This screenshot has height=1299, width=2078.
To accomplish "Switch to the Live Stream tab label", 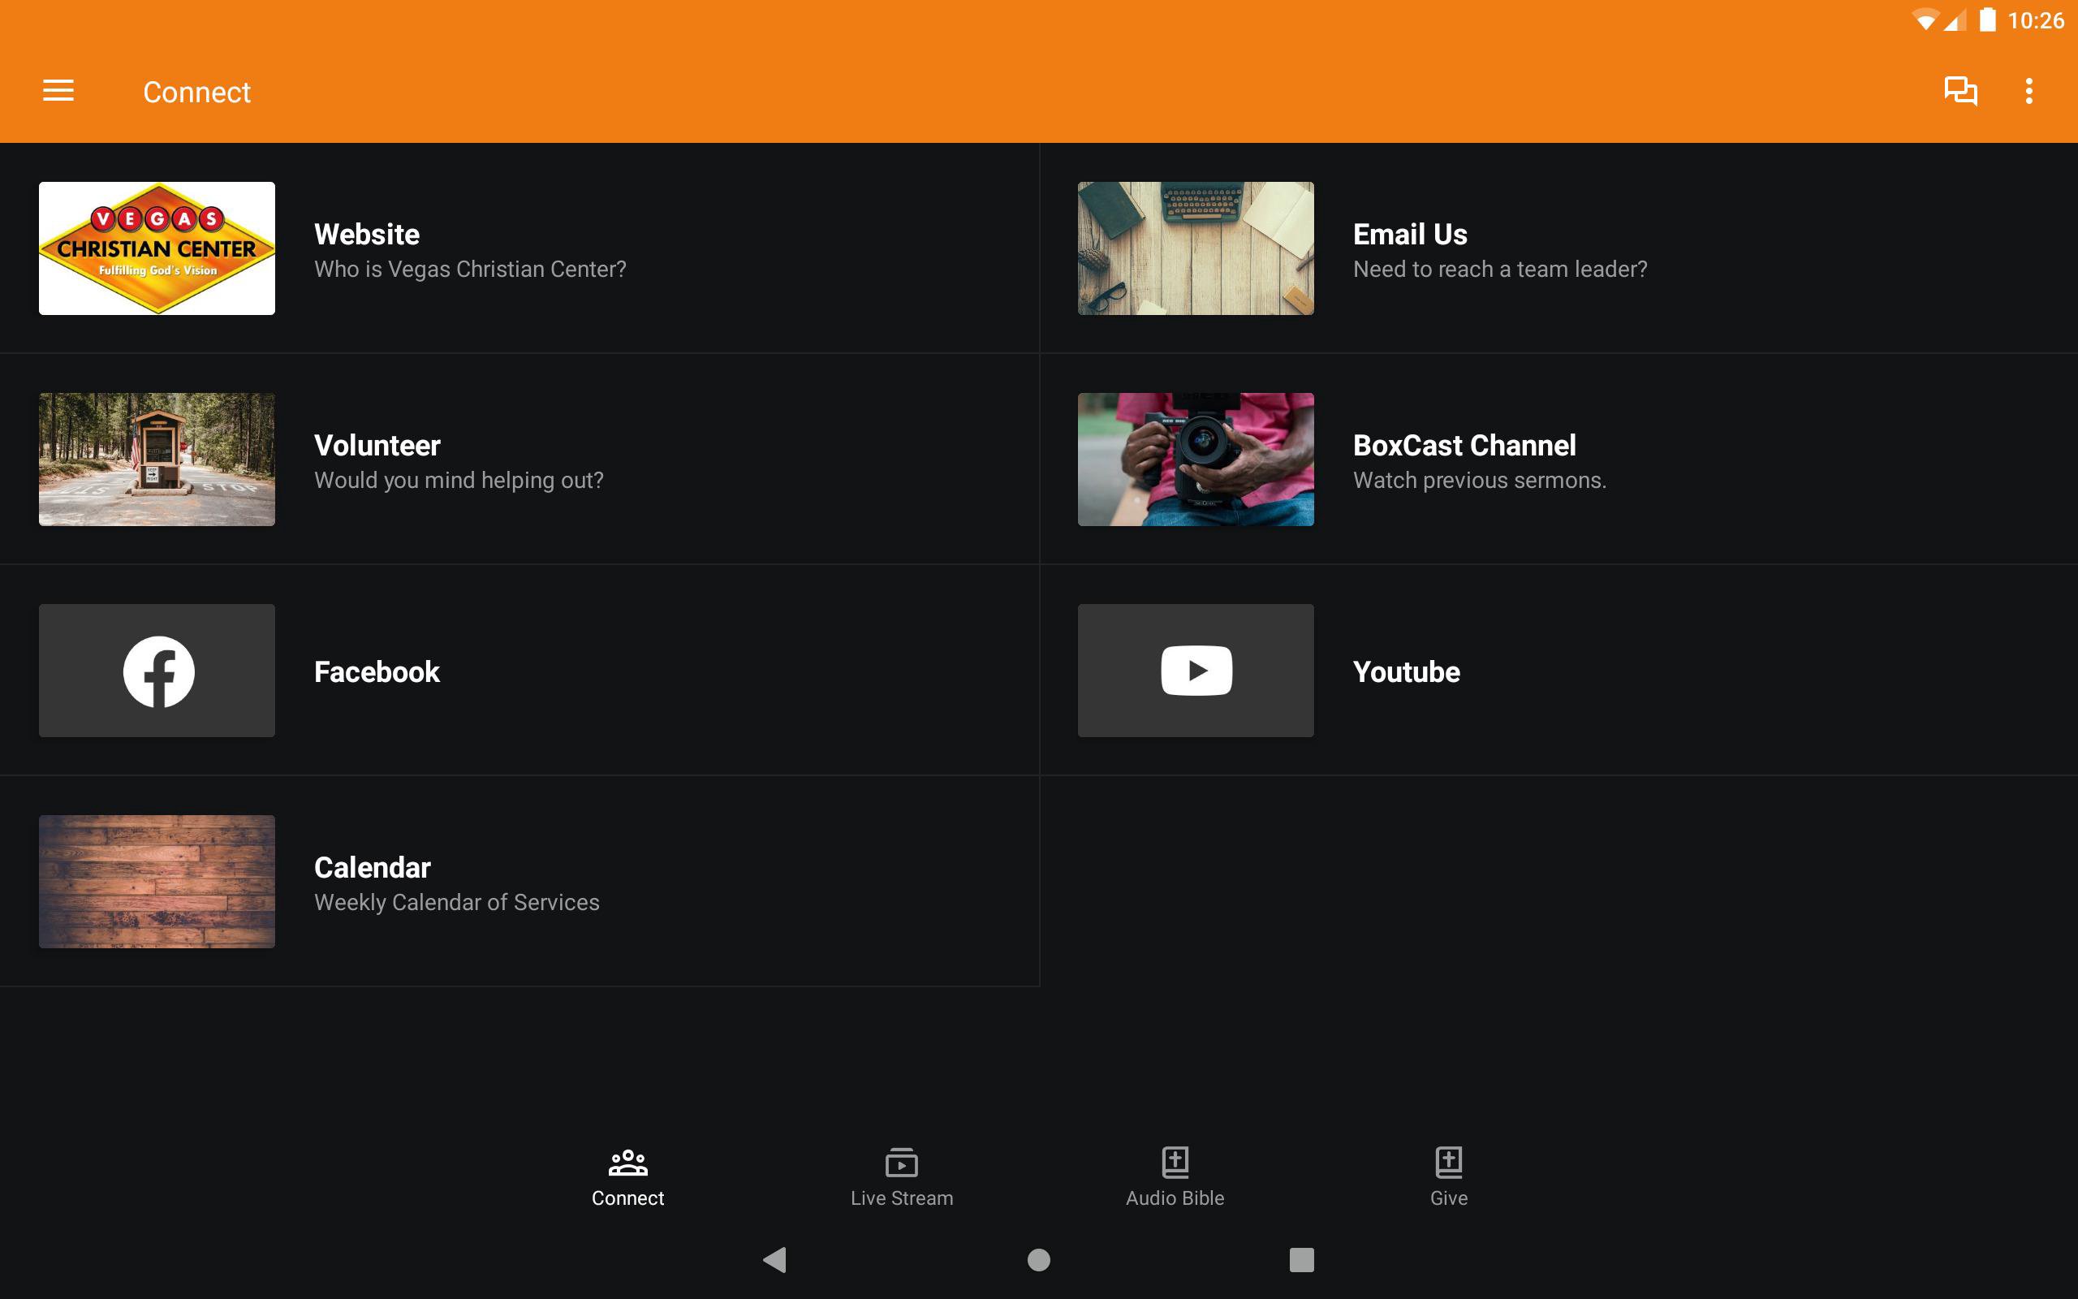I will tap(902, 1198).
